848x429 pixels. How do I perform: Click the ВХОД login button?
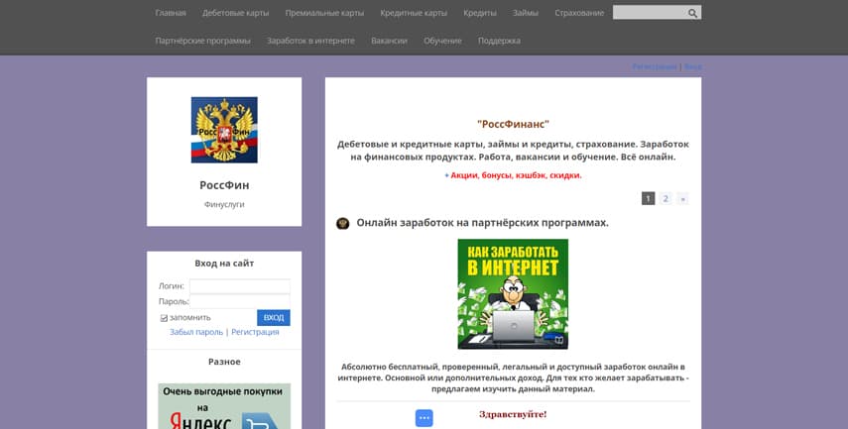coord(274,318)
